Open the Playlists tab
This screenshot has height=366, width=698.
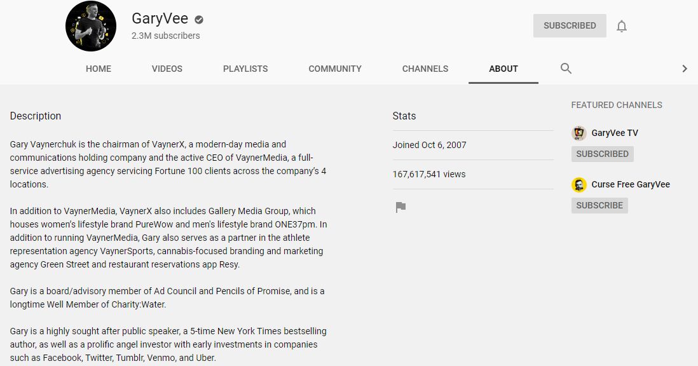pos(245,69)
